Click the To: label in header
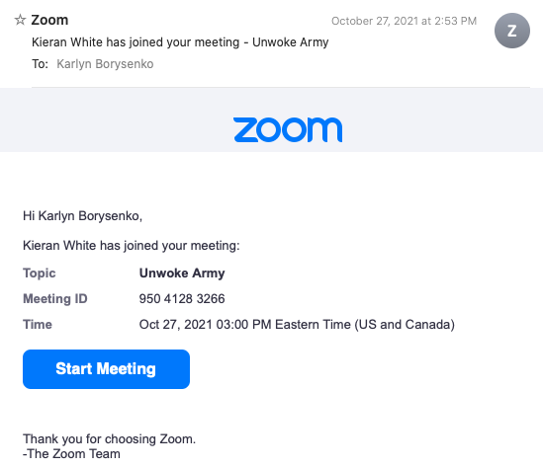543x468 pixels. (40, 64)
